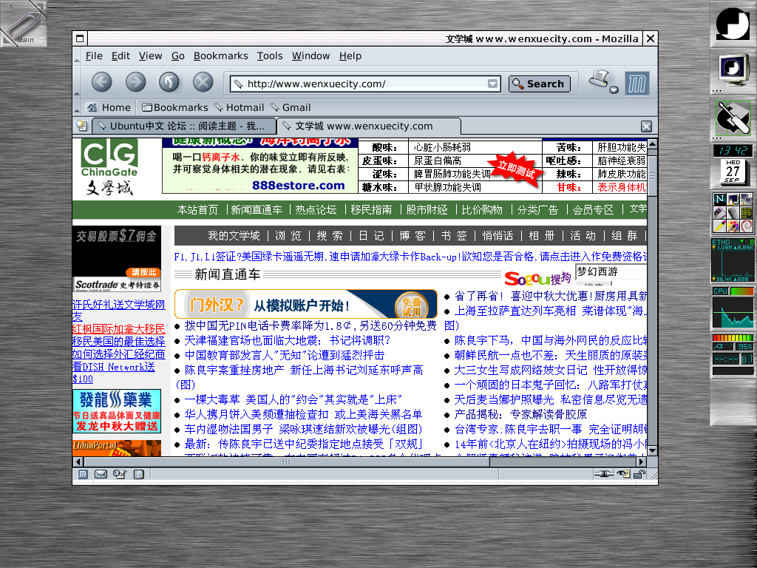
Task: Click the 新闻直通车 link in green nav bar
Action: tap(257, 209)
